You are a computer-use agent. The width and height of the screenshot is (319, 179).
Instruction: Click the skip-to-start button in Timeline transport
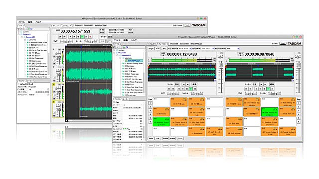[60, 37]
